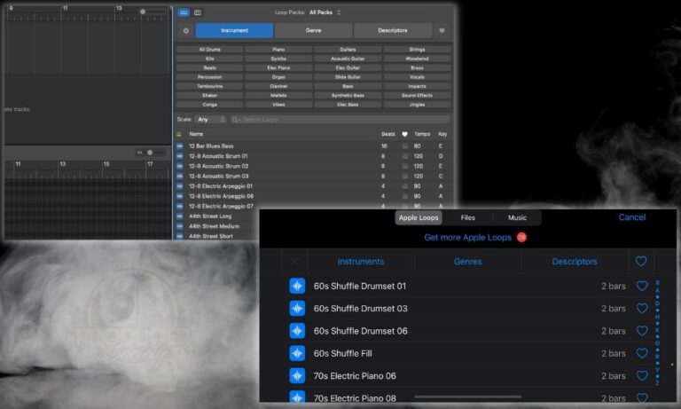Favorite 70s Electric Piano 06 with its heart
681x409 pixels.
(642, 375)
